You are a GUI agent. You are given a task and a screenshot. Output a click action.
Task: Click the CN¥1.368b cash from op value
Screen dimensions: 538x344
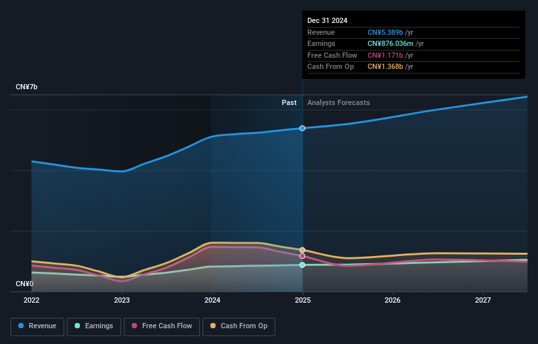385,67
